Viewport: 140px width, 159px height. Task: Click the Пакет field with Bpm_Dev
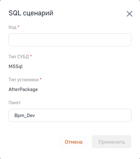click(70, 115)
